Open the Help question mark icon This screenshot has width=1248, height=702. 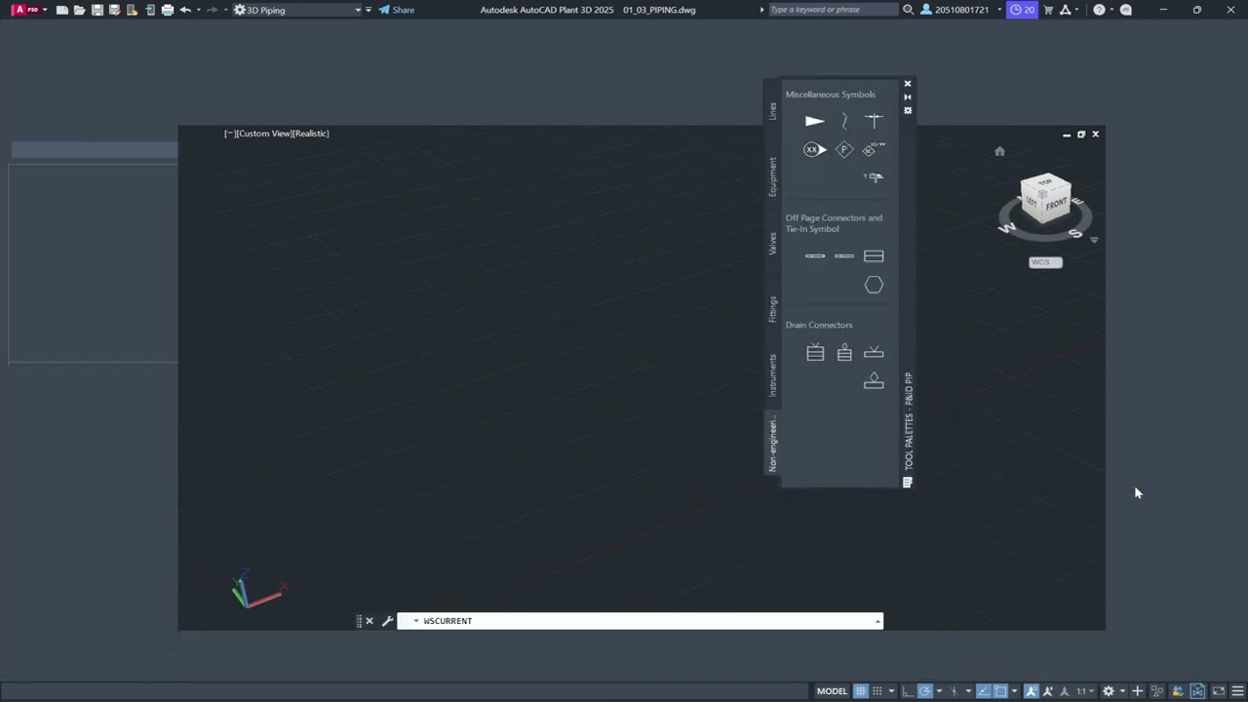pyautogui.click(x=1099, y=10)
